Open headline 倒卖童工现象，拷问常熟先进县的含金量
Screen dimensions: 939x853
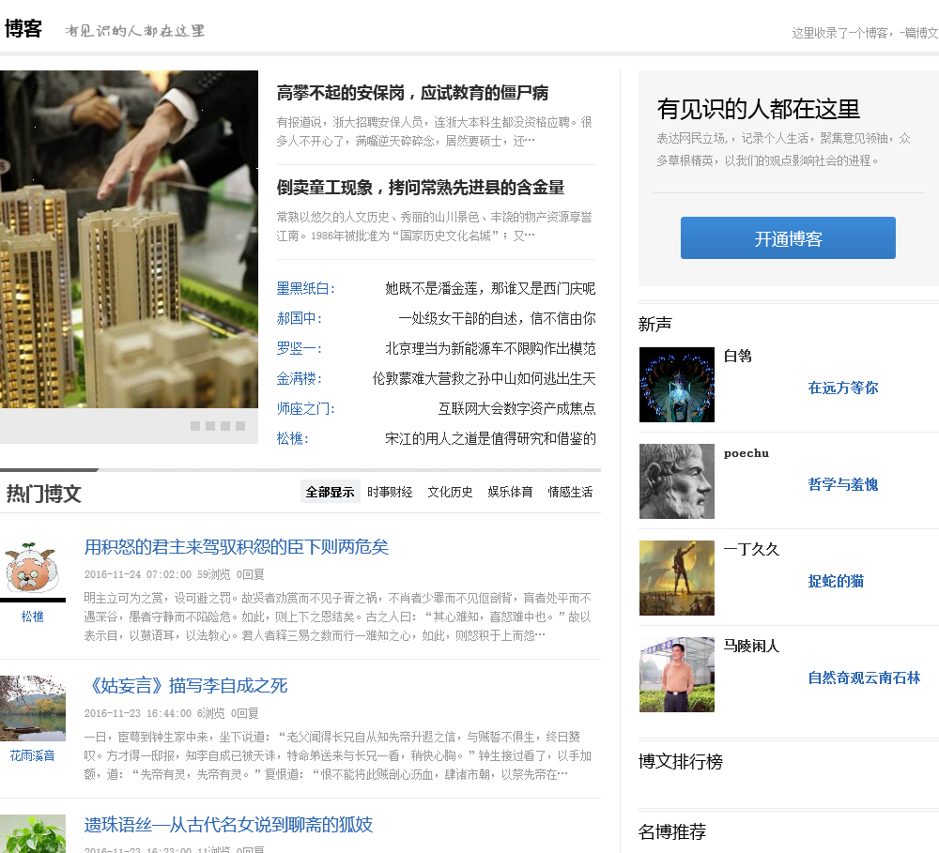click(x=420, y=188)
